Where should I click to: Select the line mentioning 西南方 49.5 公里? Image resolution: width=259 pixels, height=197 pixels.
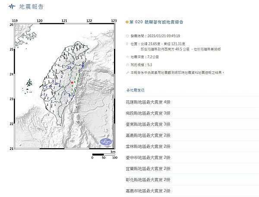tap(180, 49)
